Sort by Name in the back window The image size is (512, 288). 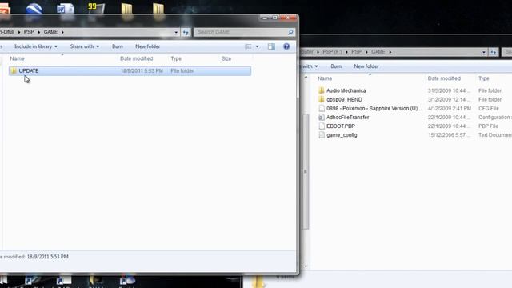point(325,78)
